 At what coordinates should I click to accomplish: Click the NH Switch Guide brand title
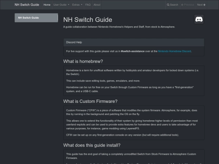(27, 5)
